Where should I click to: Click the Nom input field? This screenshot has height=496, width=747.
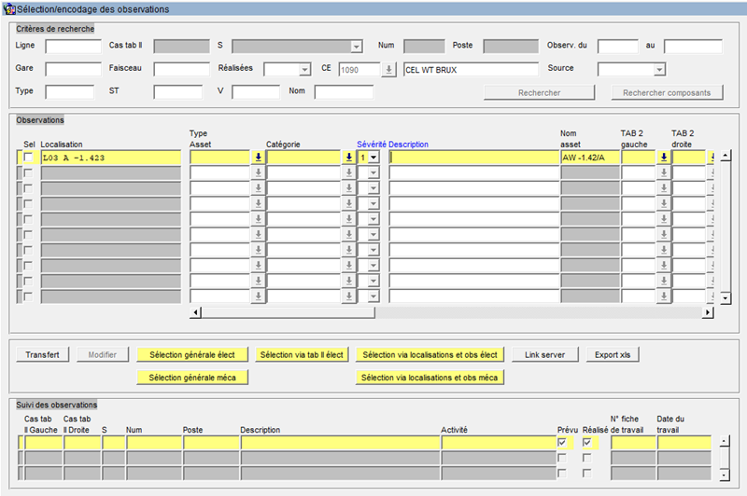click(344, 92)
